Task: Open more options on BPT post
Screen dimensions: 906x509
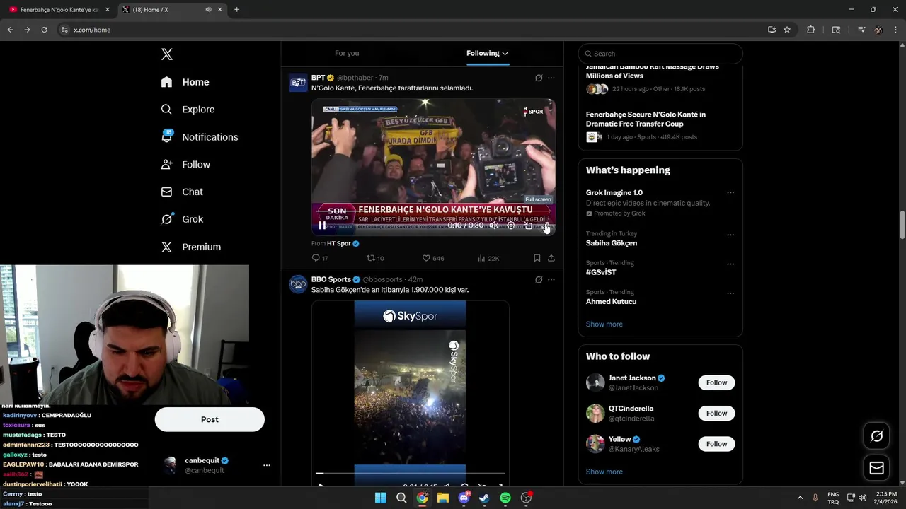Action: tap(551, 78)
